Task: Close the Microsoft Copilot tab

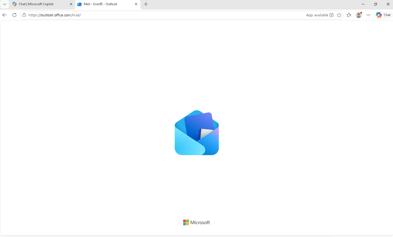Action: pos(71,4)
